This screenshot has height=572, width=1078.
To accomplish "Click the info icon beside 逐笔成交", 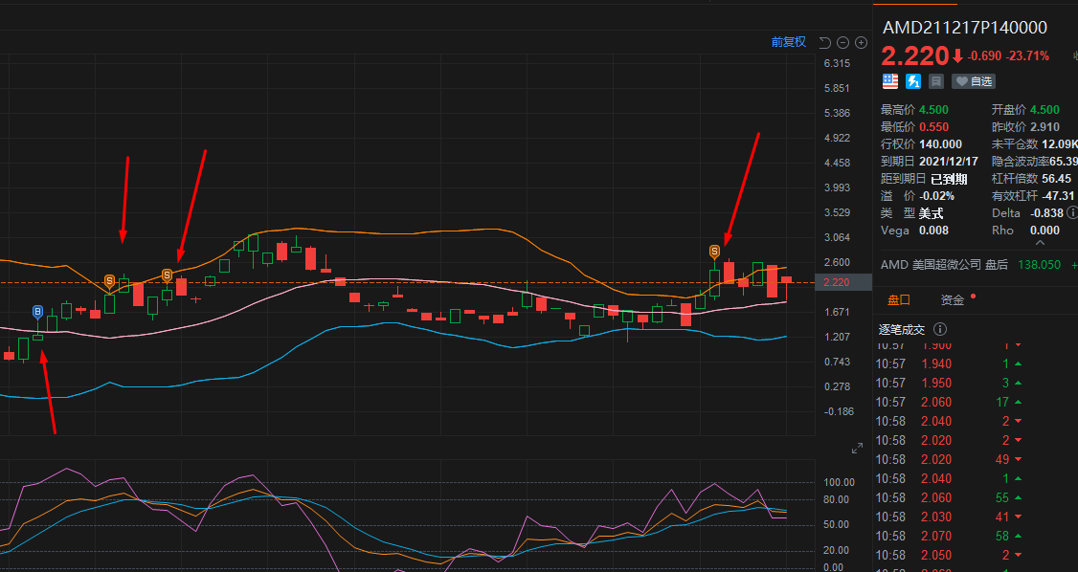I will 940,330.
